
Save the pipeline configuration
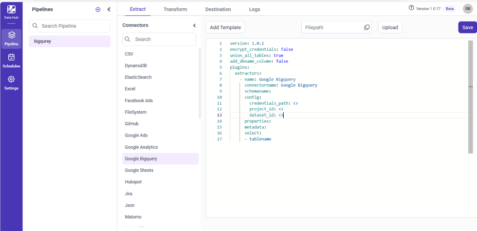coord(468,27)
